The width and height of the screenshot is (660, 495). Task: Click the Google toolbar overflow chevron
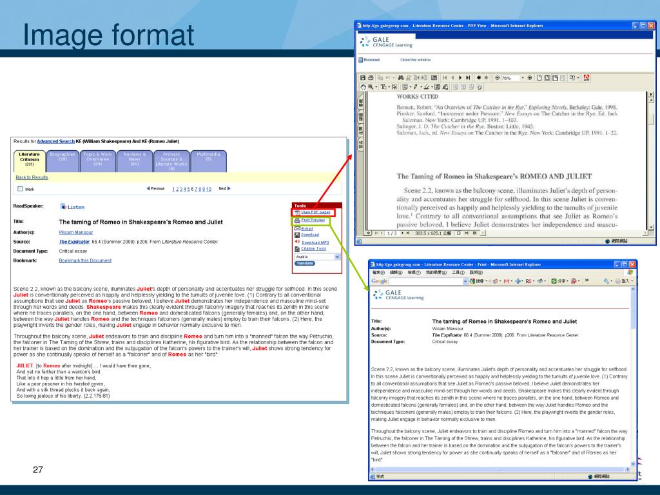pos(587,280)
